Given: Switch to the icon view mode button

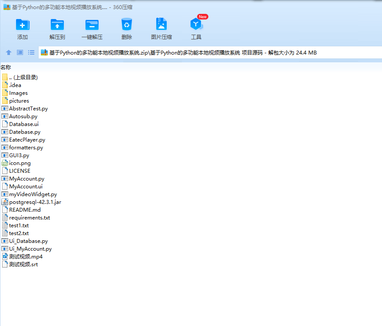Looking at the screenshot, I should [20, 52].
